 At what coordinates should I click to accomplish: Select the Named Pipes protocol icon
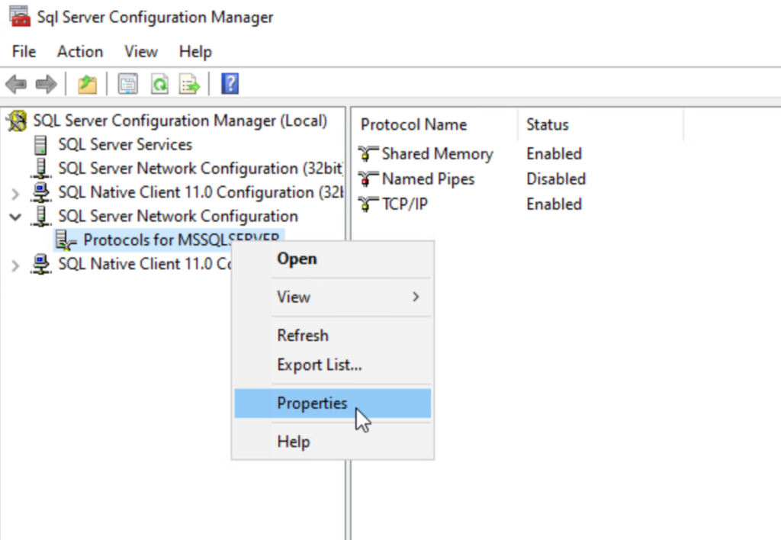369,179
